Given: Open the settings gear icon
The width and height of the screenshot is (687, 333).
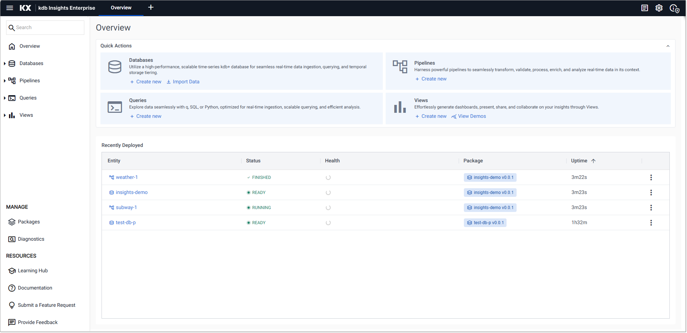Looking at the screenshot, I should (x=659, y=8).
